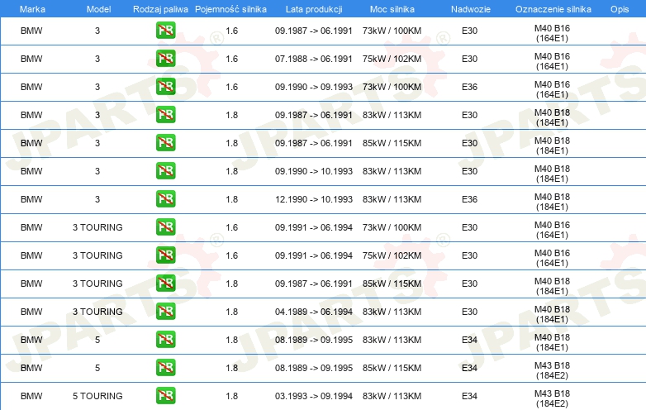Click the petrol icon in the 04.1989 -> 06.1994 row
This screenshot has height=410, width=646.
tap(165, 311)
